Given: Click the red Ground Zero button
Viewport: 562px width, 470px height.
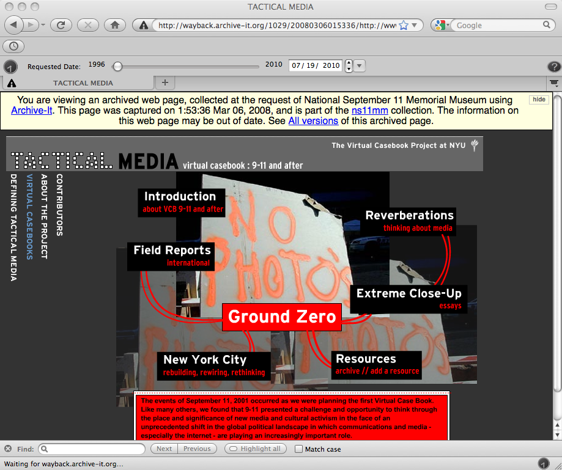Looking at the screenshot, I should pyautogui.click(x=282, y=317).
